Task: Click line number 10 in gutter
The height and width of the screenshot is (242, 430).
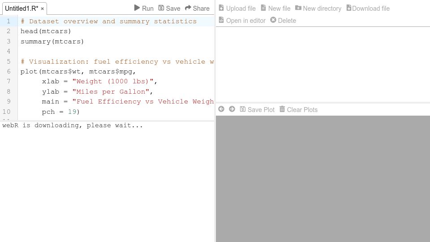Action: [7, 112]
